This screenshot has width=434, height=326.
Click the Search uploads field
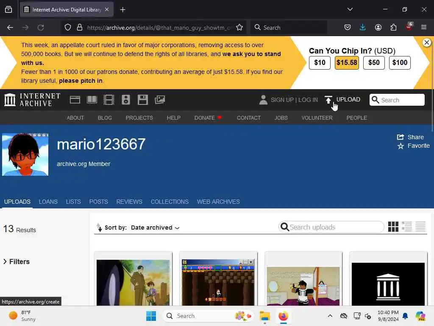[331, 227]
